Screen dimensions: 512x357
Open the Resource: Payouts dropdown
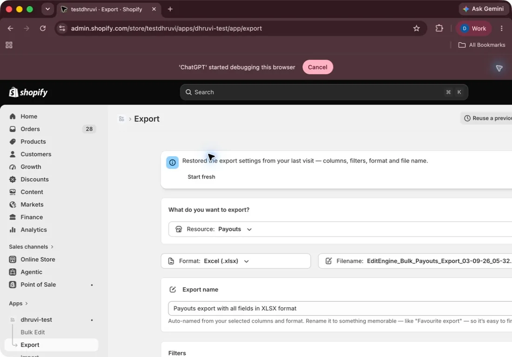coord(340,229)
